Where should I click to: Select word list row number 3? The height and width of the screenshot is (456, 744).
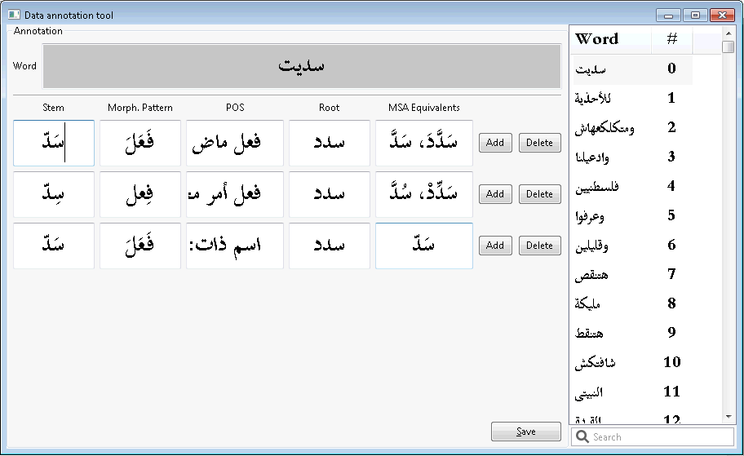point(632,157)
